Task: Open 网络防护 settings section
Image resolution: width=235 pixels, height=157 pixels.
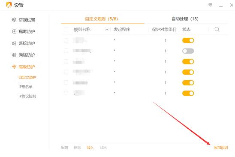Action: click(27, 55)
